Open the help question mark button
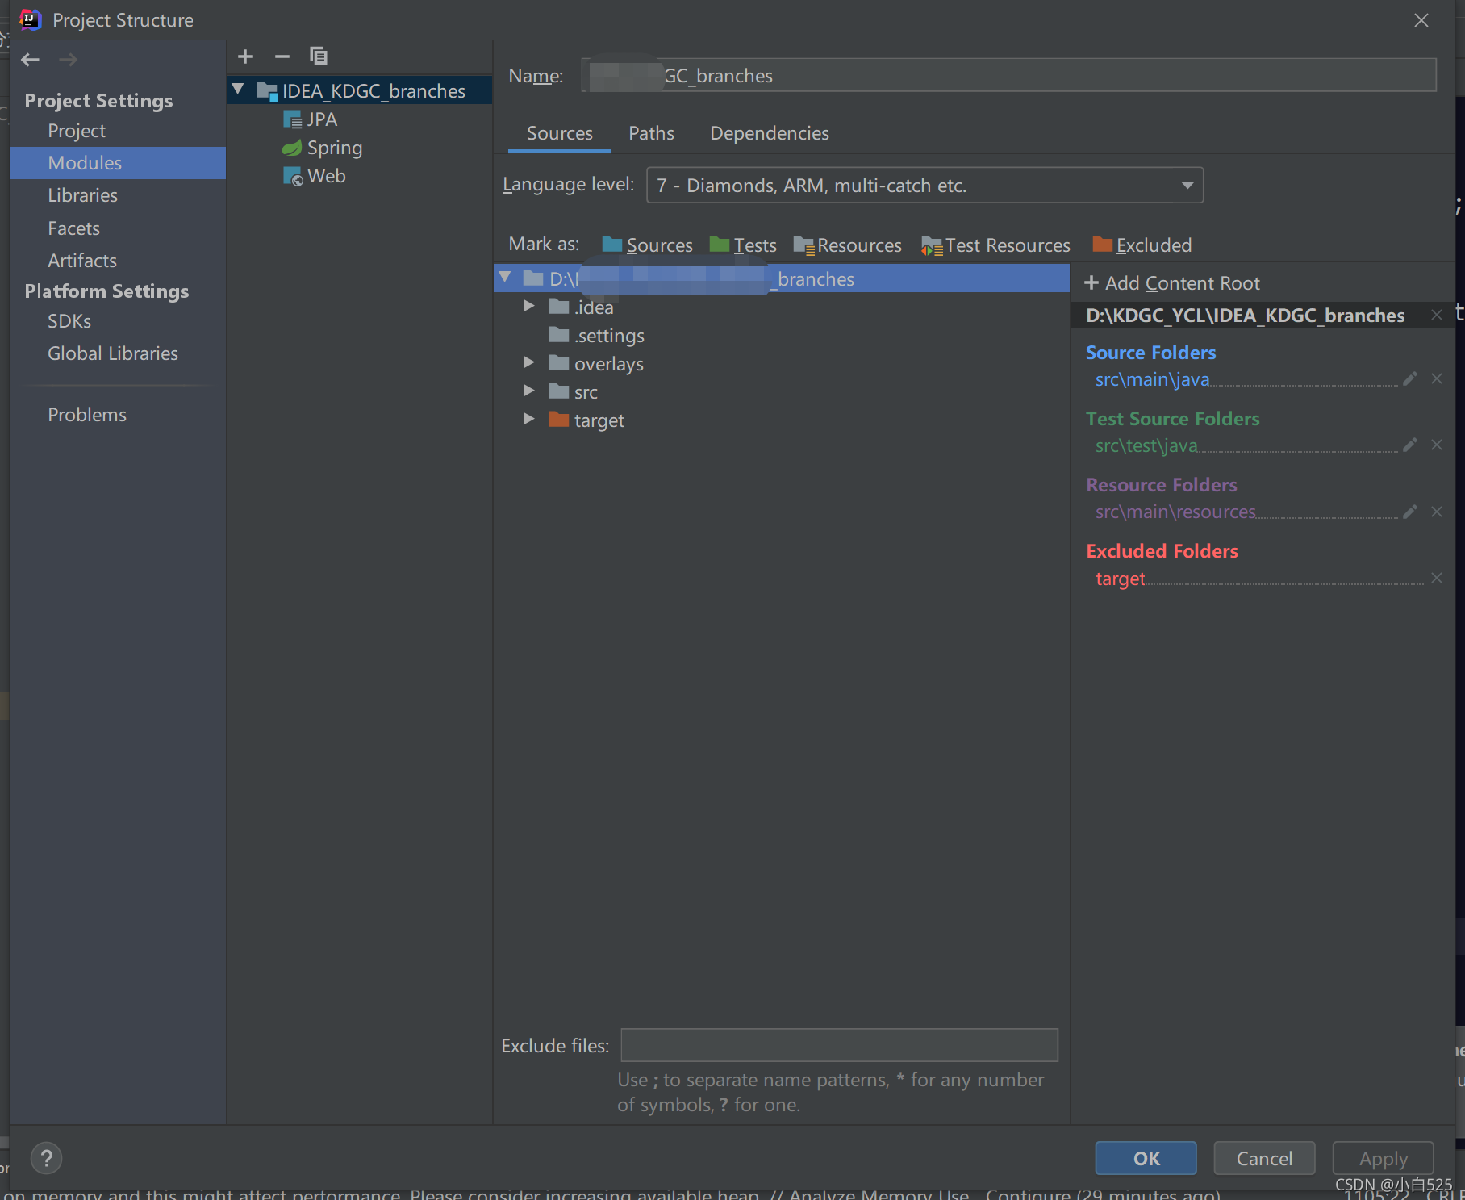1465x1200 pixels. (x=46, y=1159)
